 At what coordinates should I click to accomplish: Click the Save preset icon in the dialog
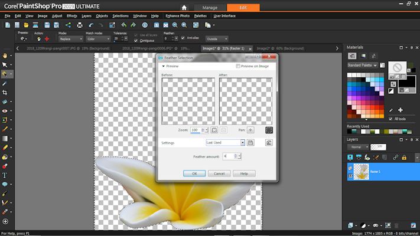pyautogui.click(x=250, y=143)
